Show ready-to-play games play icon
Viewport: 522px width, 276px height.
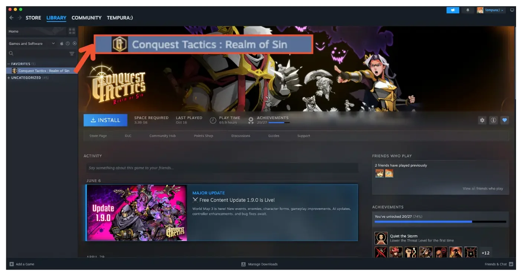click(x=75, y=43)
